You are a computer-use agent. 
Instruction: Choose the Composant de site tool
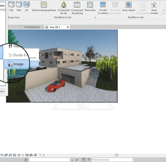click(64, 8)
